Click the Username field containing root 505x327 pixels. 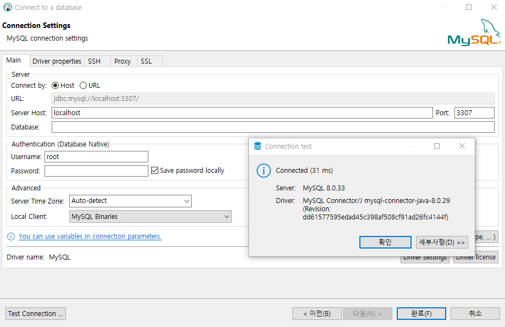96,157
